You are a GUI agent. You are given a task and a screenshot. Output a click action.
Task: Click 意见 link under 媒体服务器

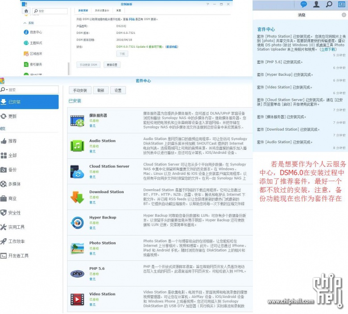tap(92, 126)
